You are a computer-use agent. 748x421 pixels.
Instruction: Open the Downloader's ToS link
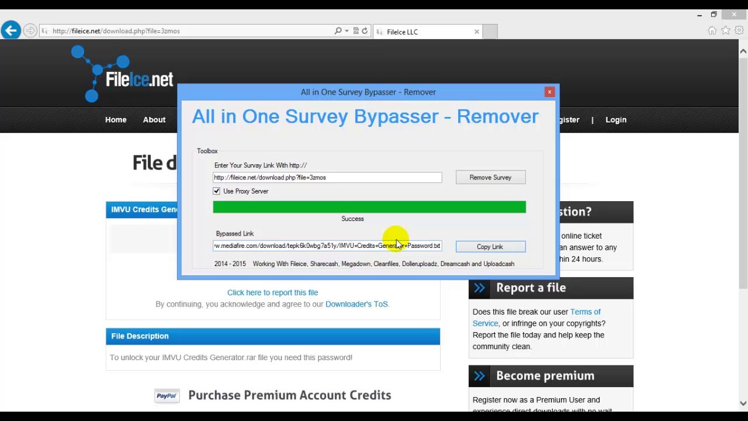356,304
